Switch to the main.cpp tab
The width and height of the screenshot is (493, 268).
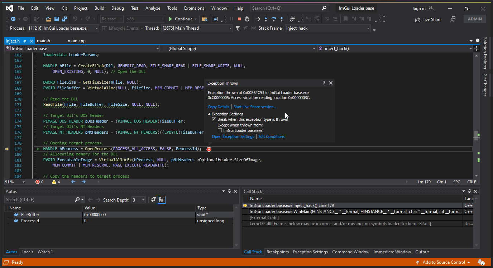coord(77,41)
